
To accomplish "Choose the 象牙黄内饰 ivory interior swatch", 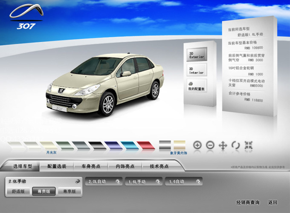I will coord(180,145).
